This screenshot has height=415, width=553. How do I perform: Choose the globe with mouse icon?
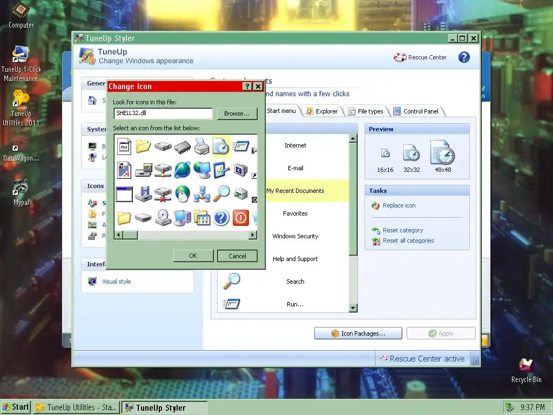pos(183,194)
